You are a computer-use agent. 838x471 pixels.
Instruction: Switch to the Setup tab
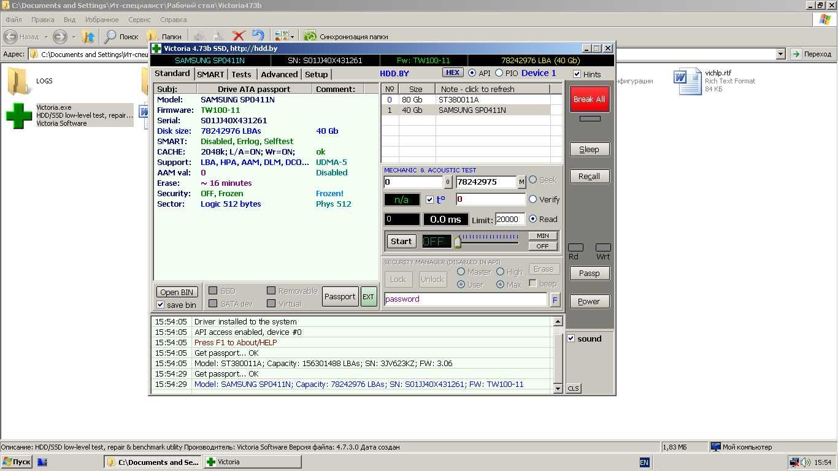[x=317, y=74]
